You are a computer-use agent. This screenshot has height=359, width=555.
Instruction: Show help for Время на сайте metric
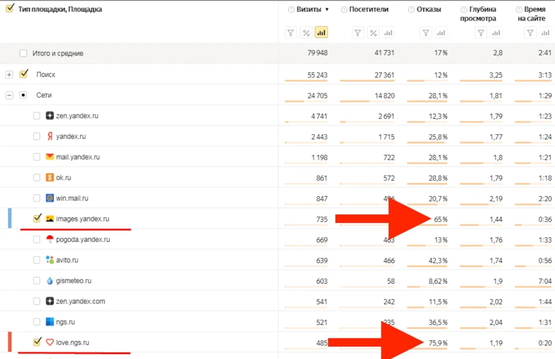tap(519, 10)
